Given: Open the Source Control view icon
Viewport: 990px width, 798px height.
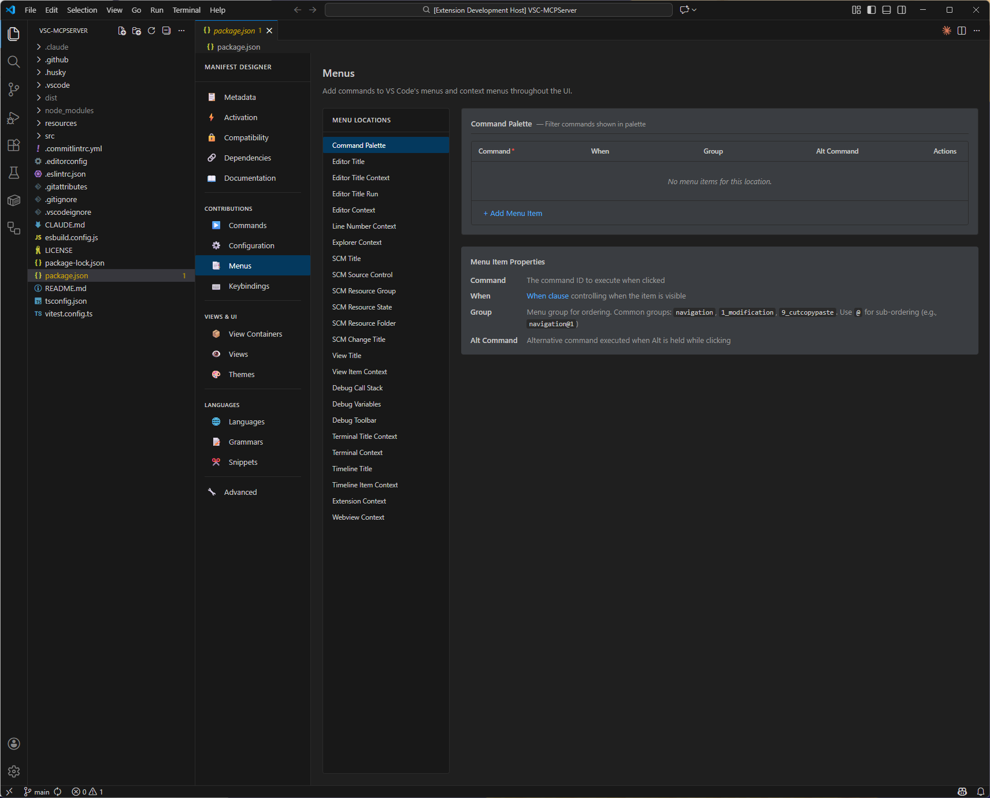Looking at the screenshot, I should coord(14,90).
